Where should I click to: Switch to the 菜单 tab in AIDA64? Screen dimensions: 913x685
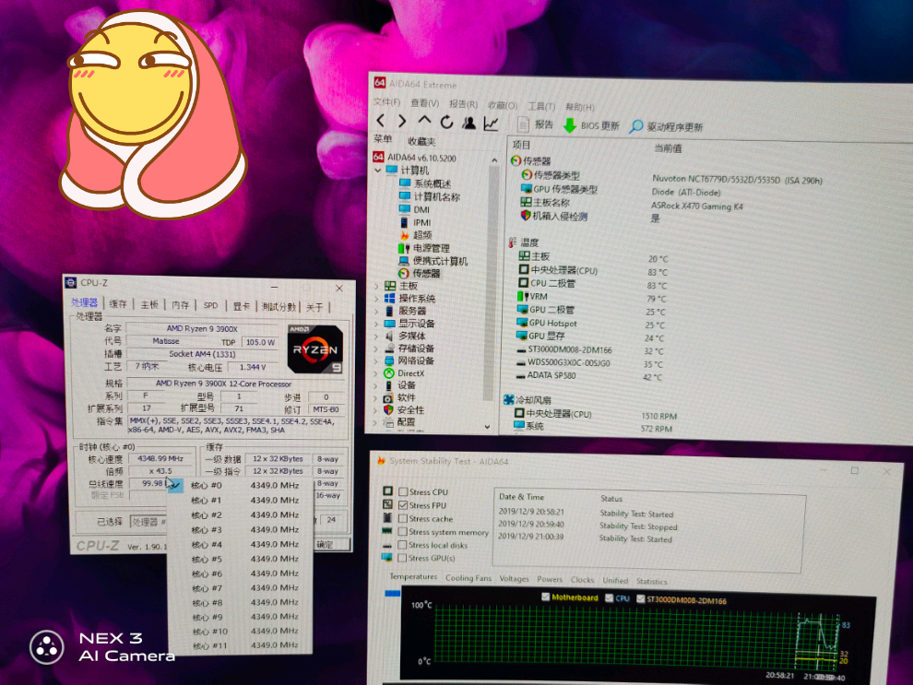(x=383, y=139)
